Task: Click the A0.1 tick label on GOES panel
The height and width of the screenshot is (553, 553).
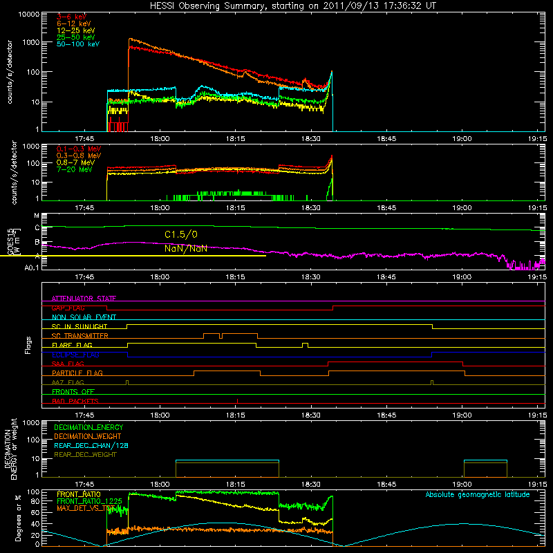Action: (32, 268)
